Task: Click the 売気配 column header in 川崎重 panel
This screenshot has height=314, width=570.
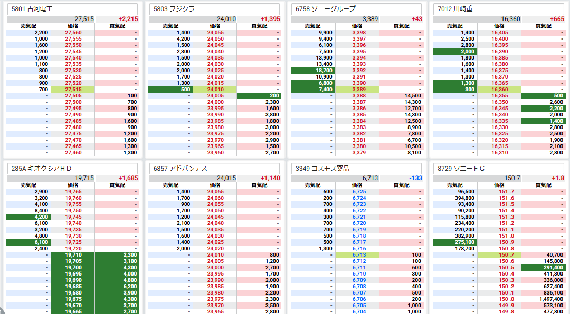Action: (x=454, y=26)
